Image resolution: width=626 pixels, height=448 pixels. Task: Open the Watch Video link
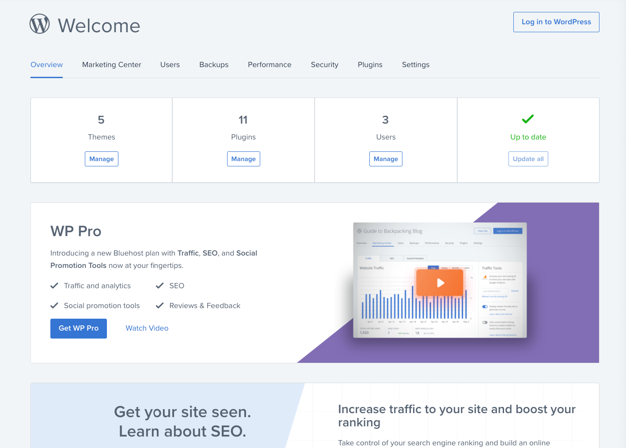(147, 328)
